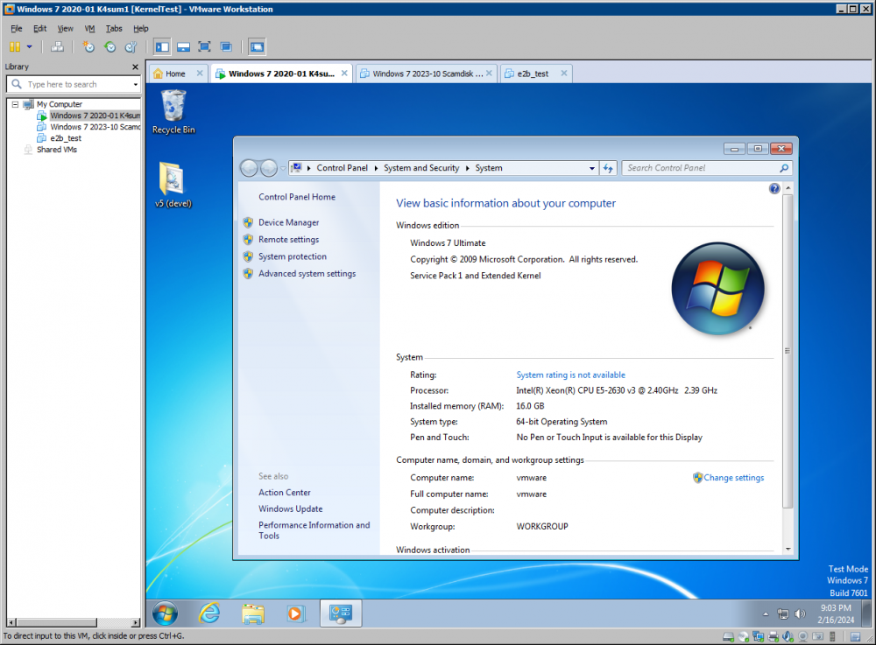The image size is (876, 645).
Task: Take a snapshot of this virtual machine
Action: (88, 46)
